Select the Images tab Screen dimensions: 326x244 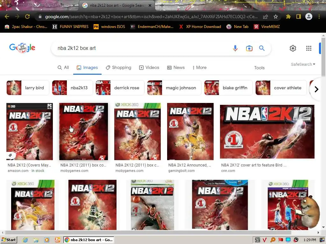click(x=87, y=68)
